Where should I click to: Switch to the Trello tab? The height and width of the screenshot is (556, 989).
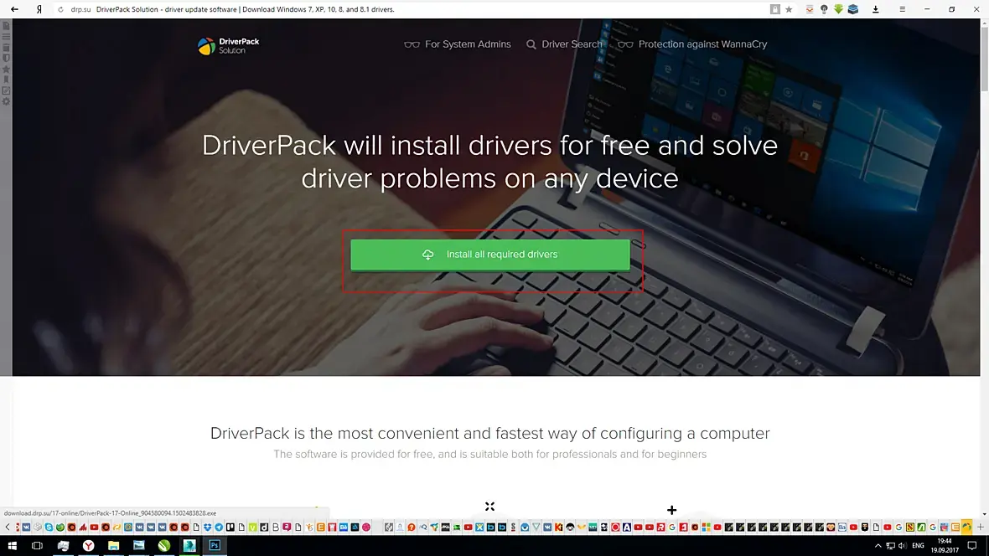pyautogui.click(x=230, y=527)
